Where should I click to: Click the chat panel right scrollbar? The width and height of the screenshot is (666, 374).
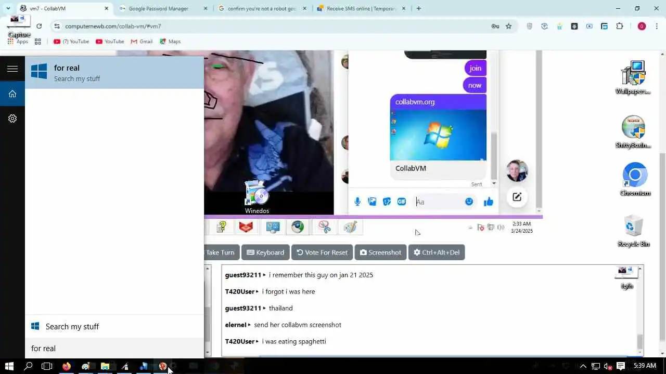640,311
